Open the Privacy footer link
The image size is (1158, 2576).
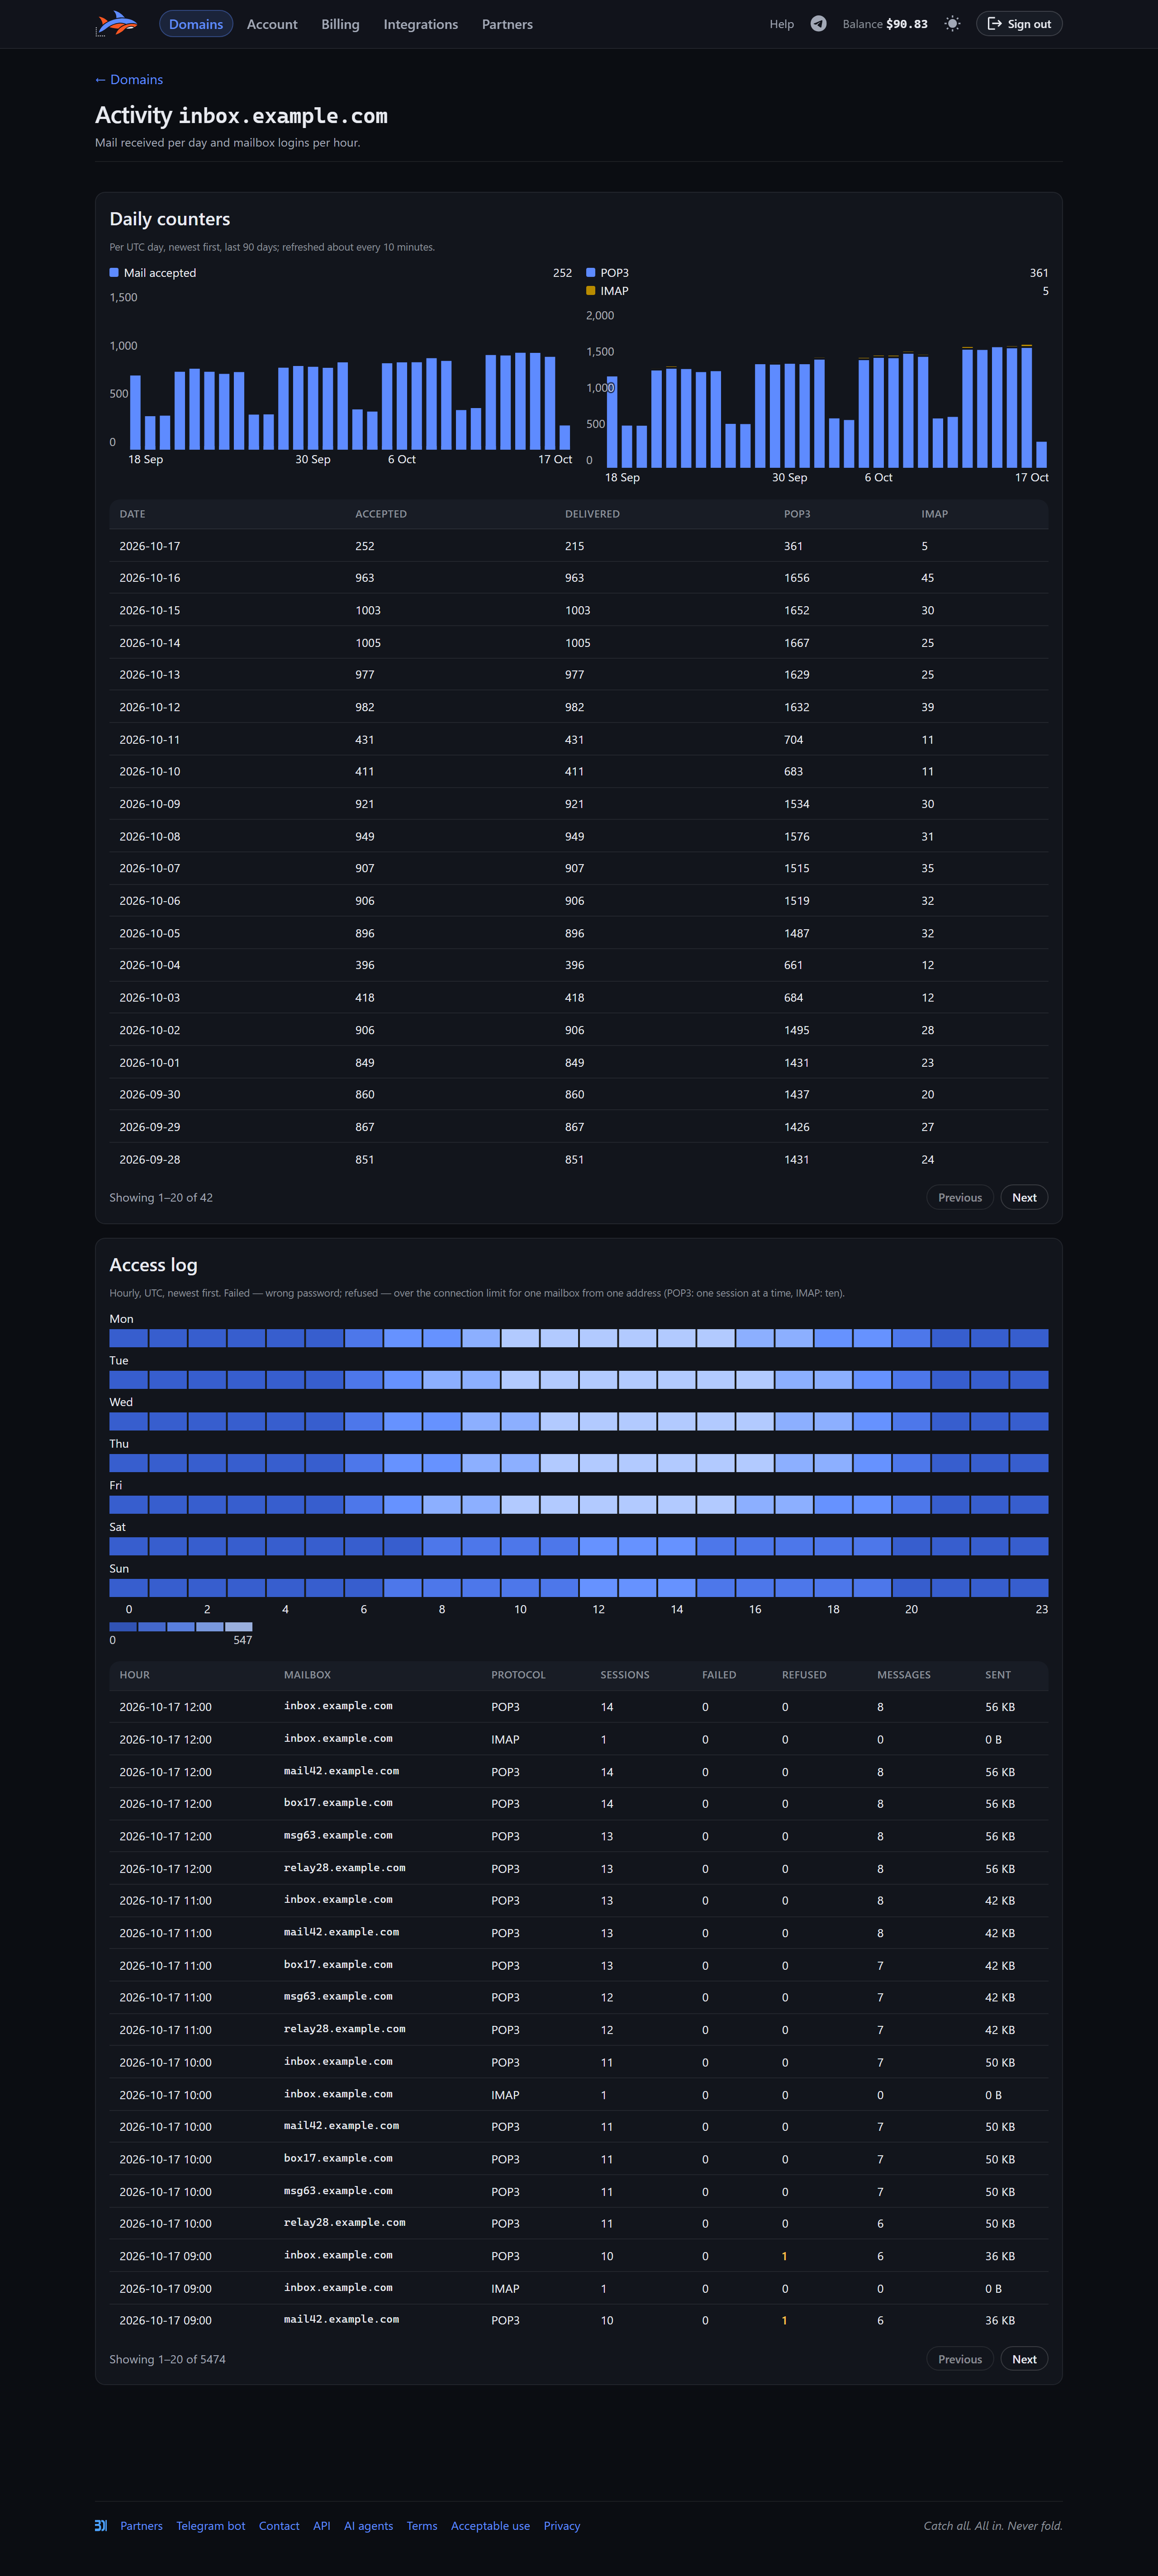click(x=562, y=2525)
